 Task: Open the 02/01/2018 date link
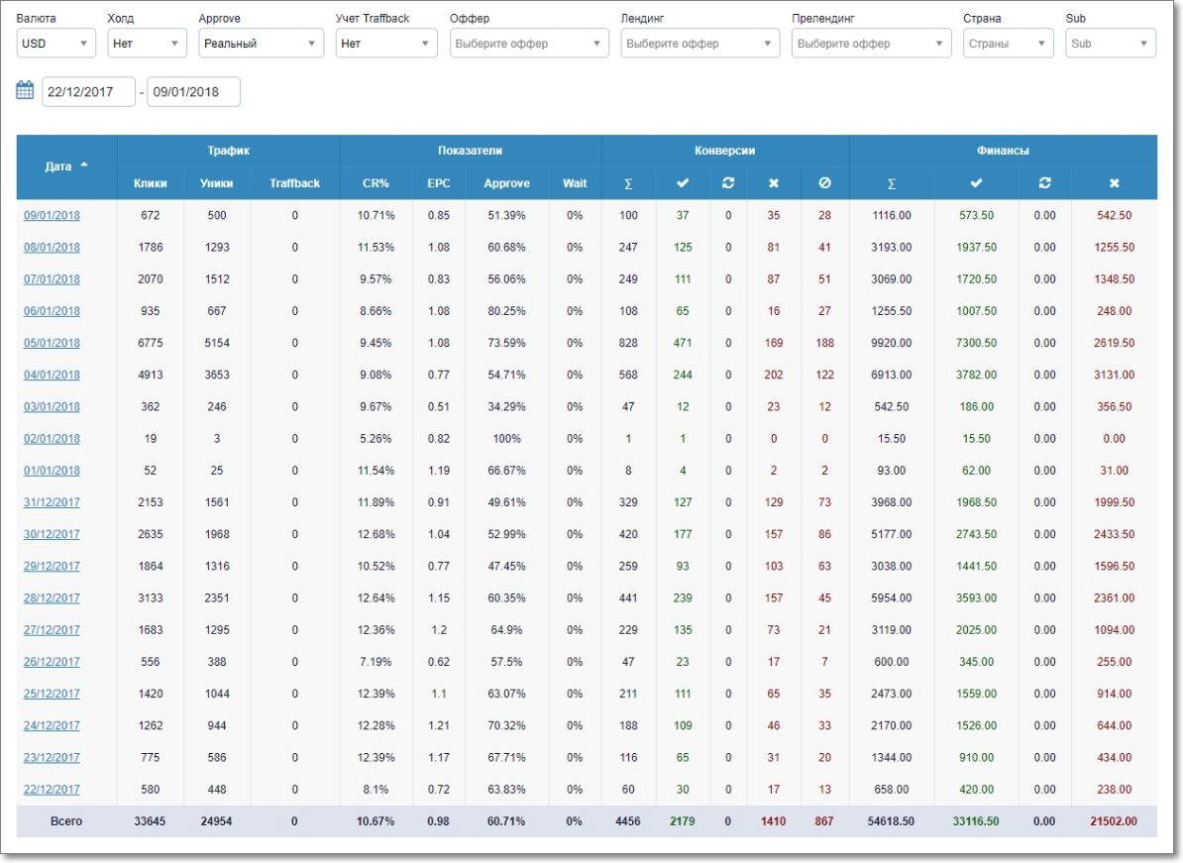click(x=53, y=438)
